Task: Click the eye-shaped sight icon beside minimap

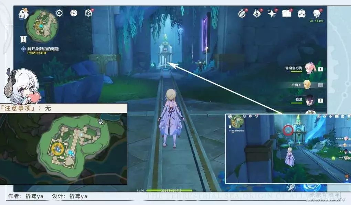Action: [60, 13]
